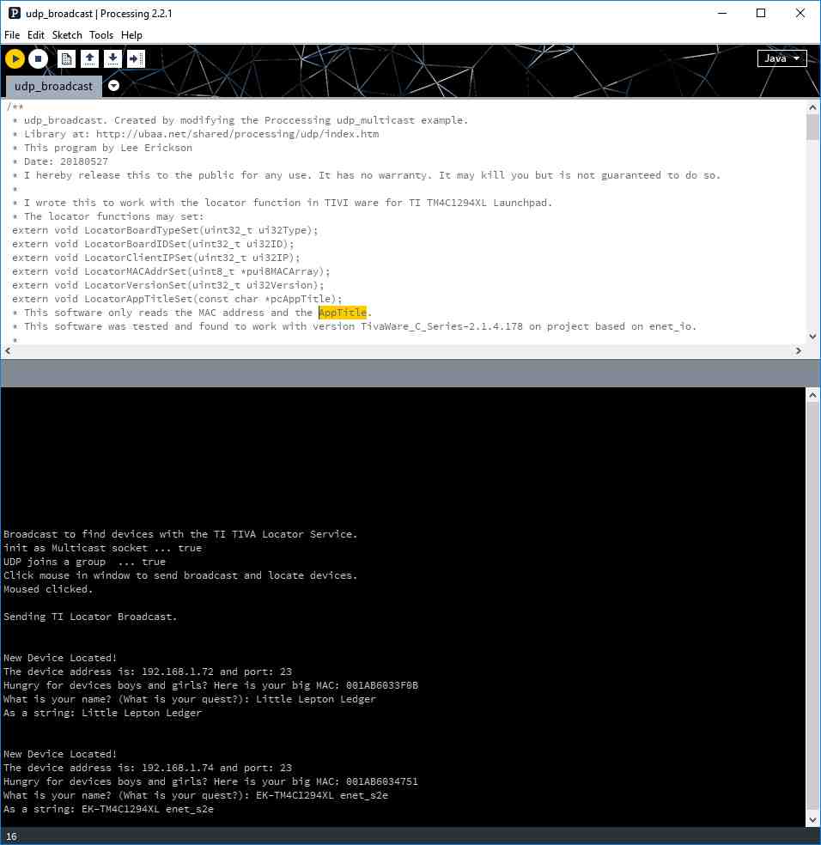Click the editor scroll down arrow
Screen dimensions: 821x845
pos(812,337)
